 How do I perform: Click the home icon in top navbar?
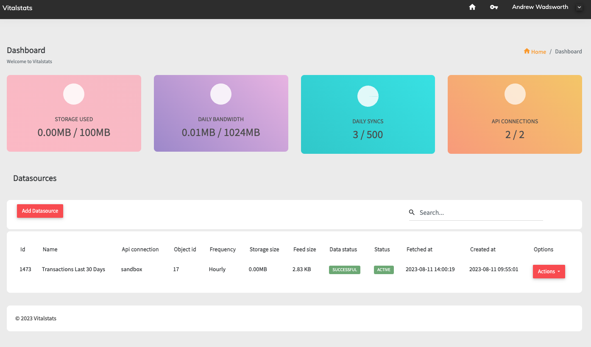(472, 7)
